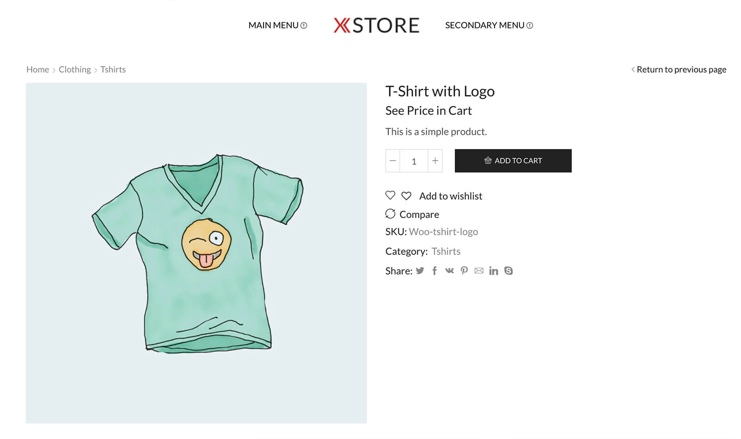Click the quantity input field
Image resolution: width=741 pixels, height=439 pixels.
pos(414,161)
